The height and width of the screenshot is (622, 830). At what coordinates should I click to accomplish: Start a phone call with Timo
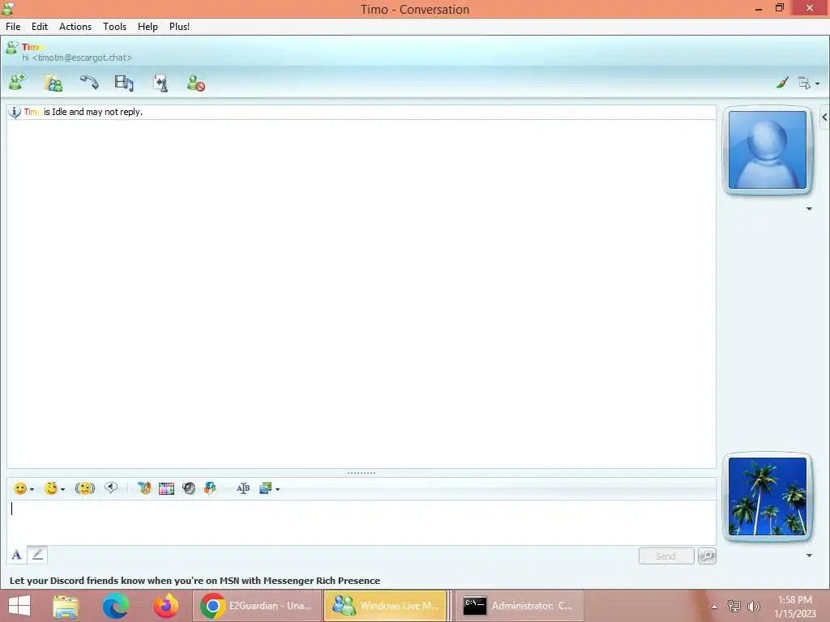pos(89,83)
